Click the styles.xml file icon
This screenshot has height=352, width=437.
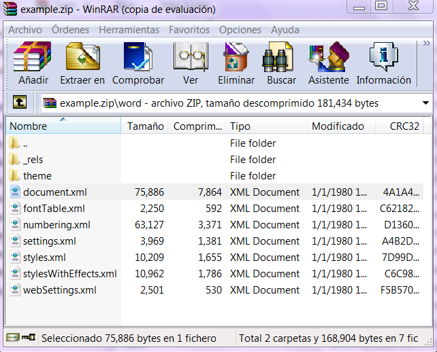(15, 258)
